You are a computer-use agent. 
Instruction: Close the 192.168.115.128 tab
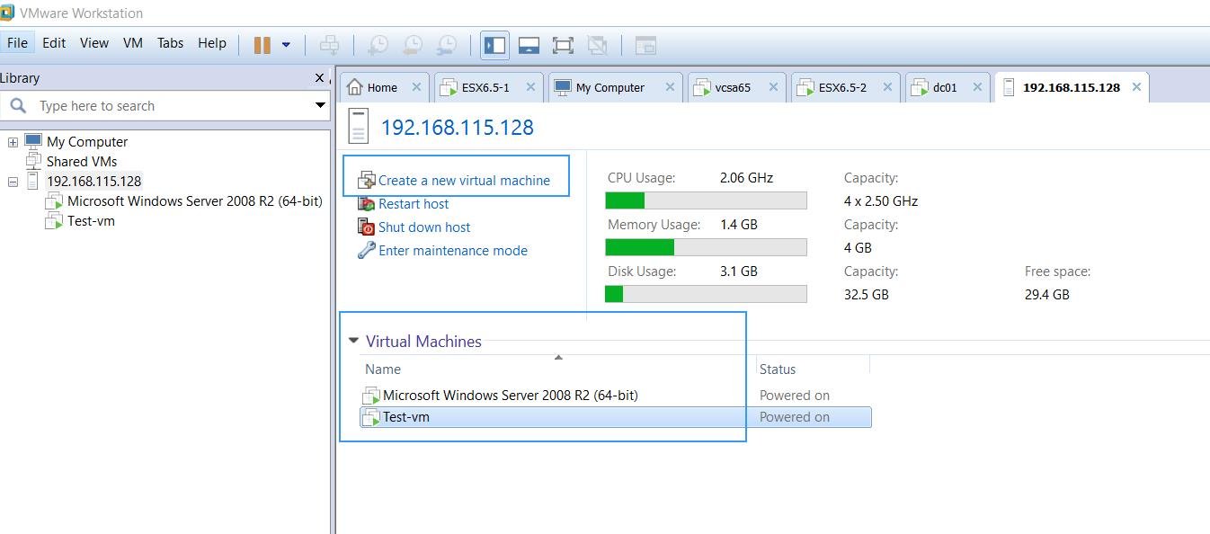(1136, 87)
